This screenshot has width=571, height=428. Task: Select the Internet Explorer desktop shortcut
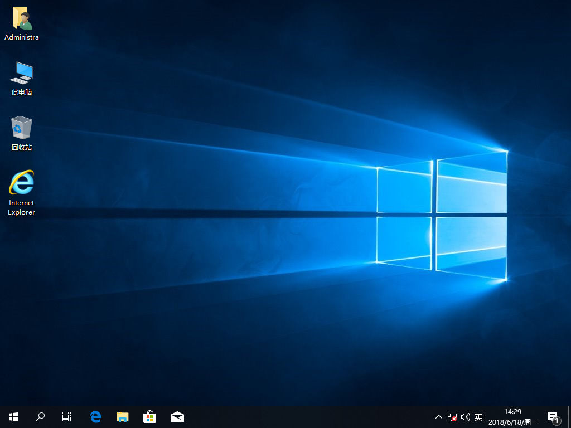[x=22, y=193]
